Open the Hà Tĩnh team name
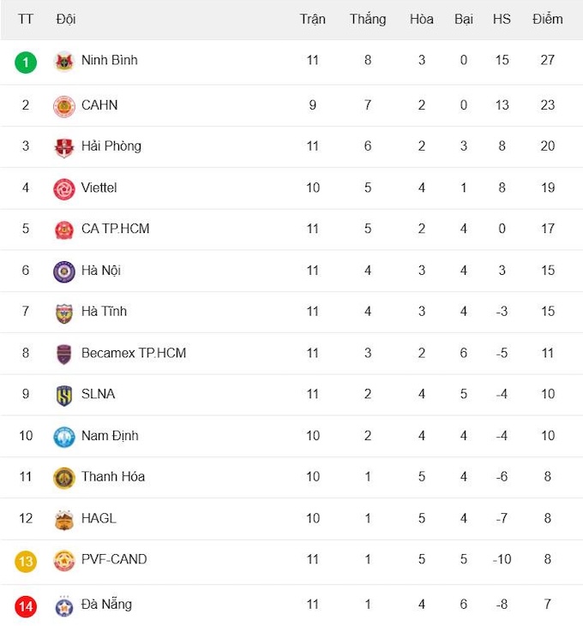Screen dimensions: 583x626 104,312
